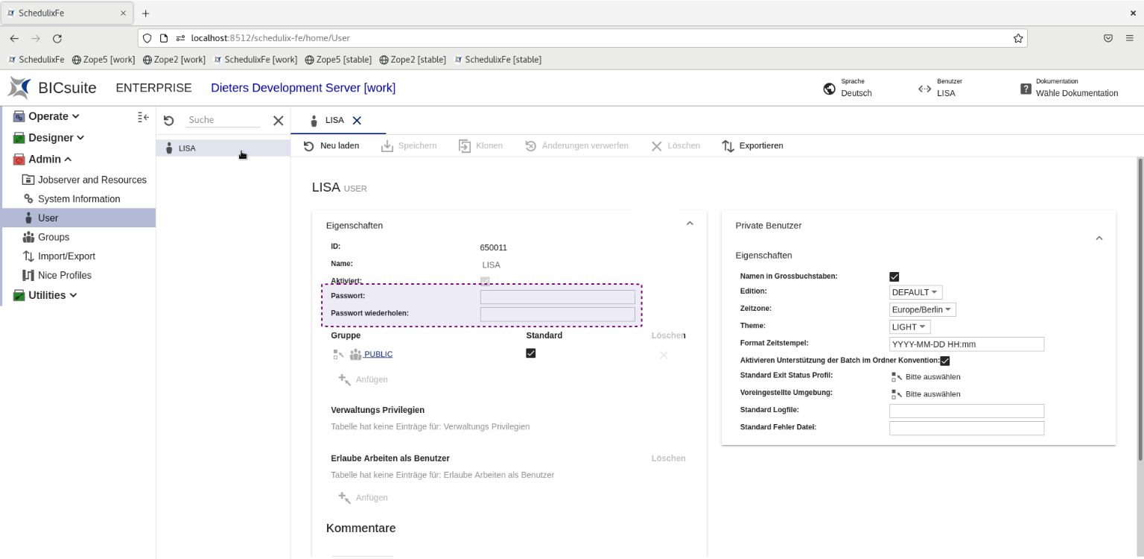Image resolution: width=1144 pixels, height=559 pixels.
Task: Click group chooser icon next to PUBLIC
Action: [x=339, y=355]
